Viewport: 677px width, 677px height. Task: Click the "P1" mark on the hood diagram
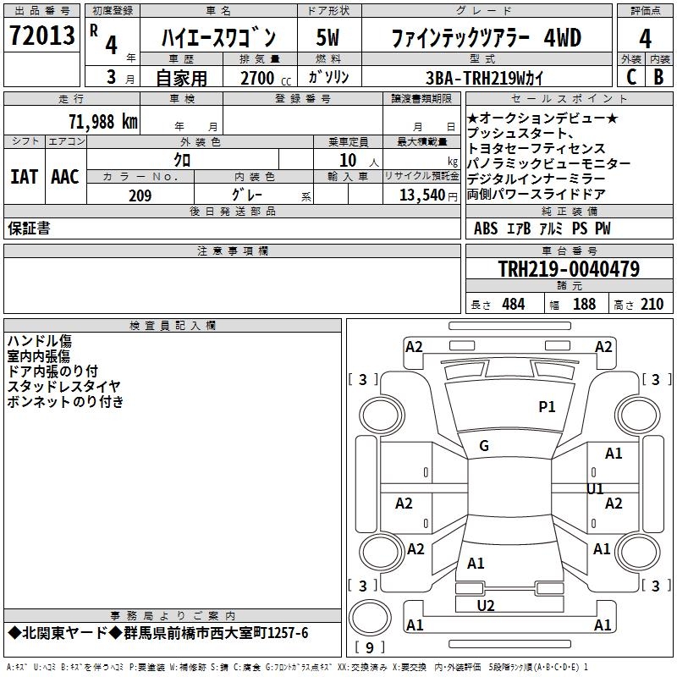click(x=547, y=407)
